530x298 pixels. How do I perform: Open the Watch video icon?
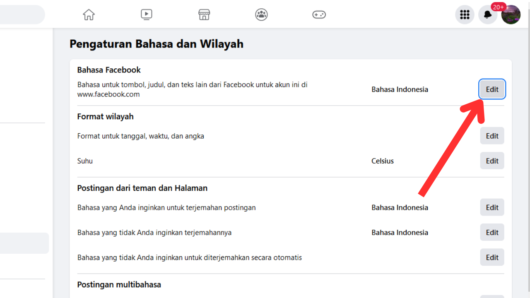click(146, 14)
